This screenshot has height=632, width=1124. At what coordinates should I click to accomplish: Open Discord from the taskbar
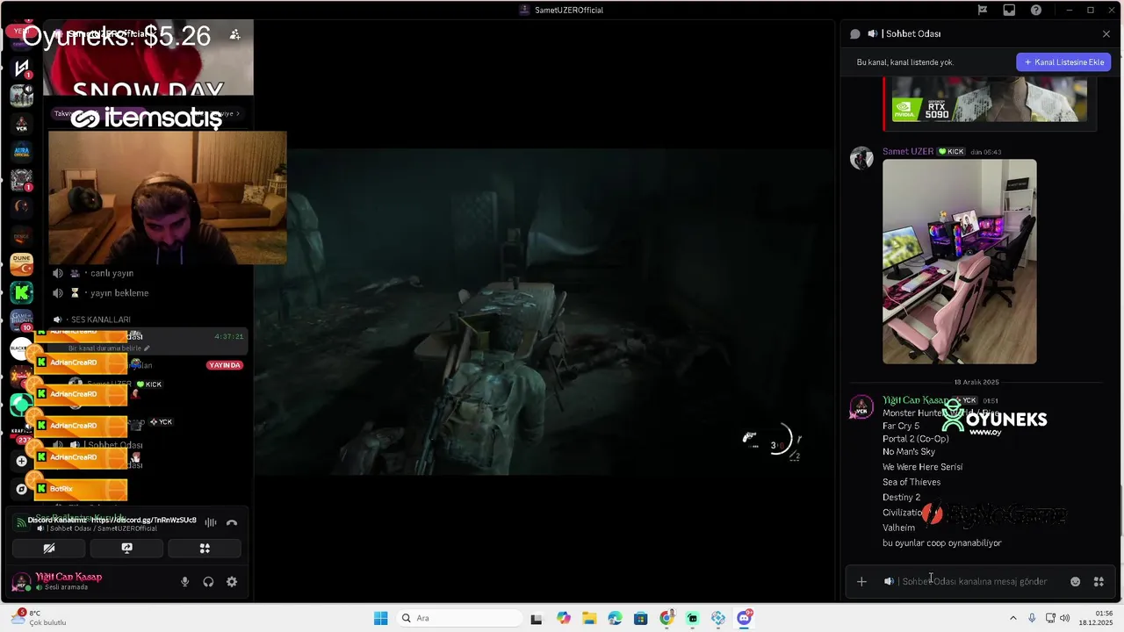click(745, 618)
